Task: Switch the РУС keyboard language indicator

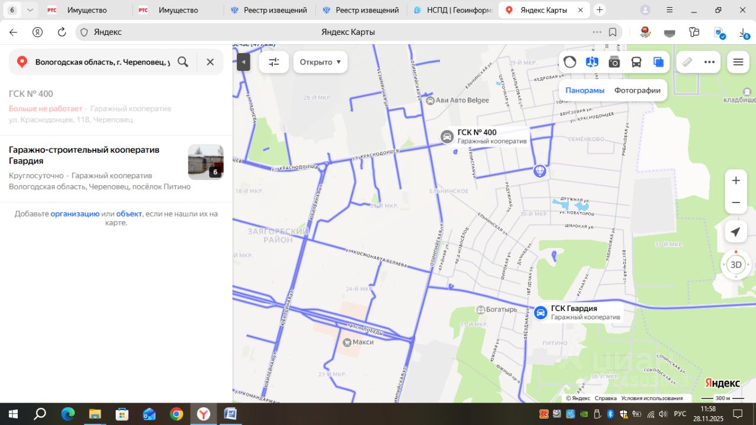Action: pyautogui.click(x=680, y=414)
